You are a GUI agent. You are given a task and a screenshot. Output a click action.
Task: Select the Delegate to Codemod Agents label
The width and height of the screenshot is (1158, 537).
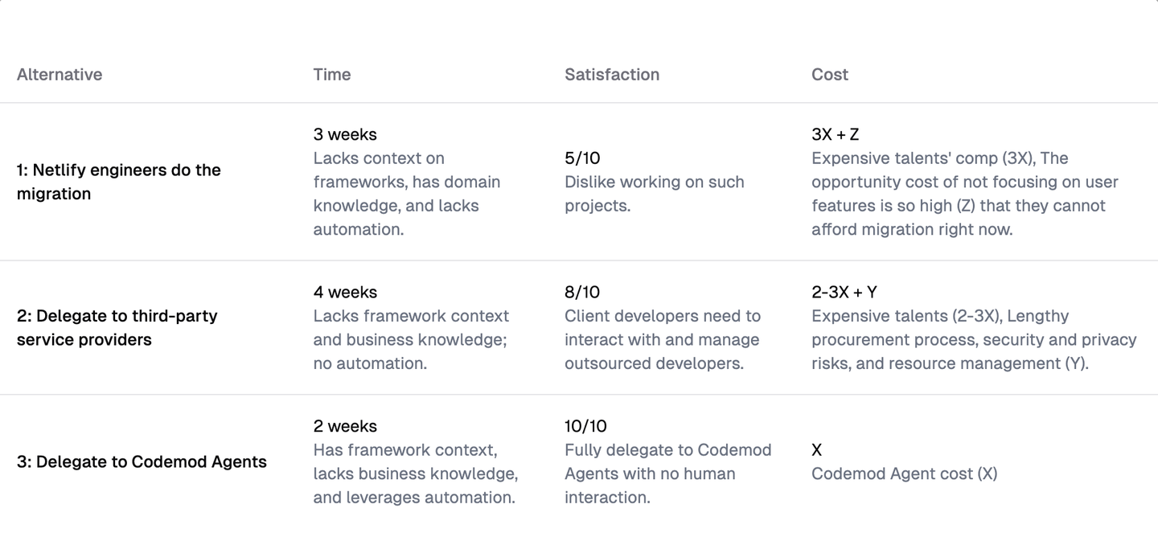tap(142, 461)
